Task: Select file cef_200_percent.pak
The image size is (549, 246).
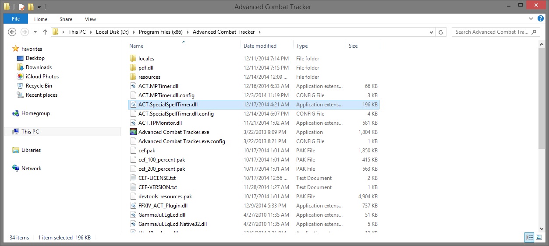Action: [x=162, y=169]
